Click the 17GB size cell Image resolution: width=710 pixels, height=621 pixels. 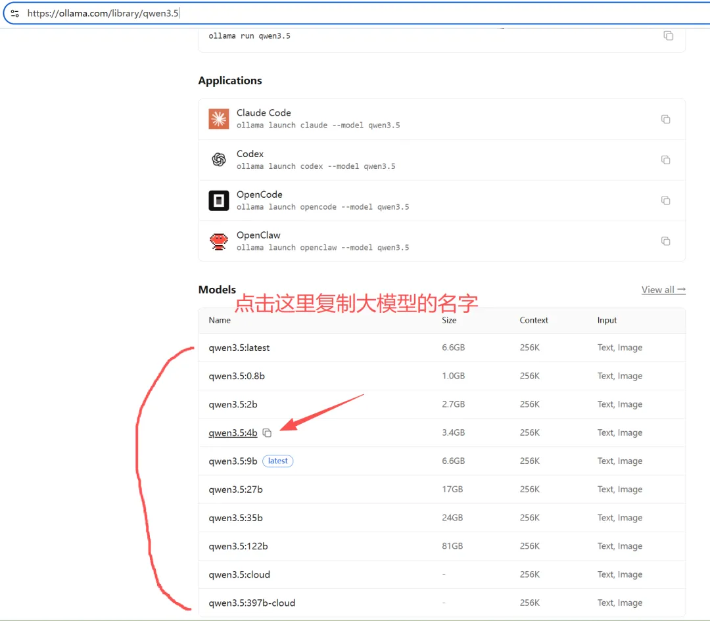(452, 490)
